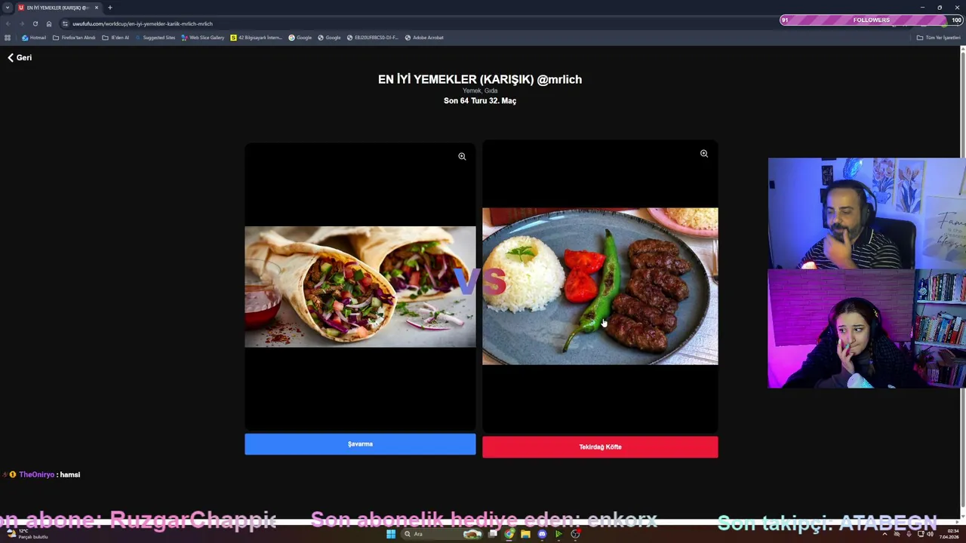Open the Web Slice Gallery bookmark
Viewport: 966px width, 543px height.
202,38
